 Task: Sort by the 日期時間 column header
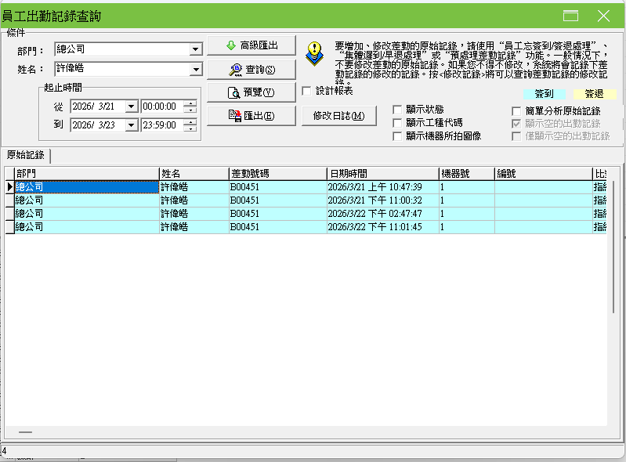click(x=382, y=173)
